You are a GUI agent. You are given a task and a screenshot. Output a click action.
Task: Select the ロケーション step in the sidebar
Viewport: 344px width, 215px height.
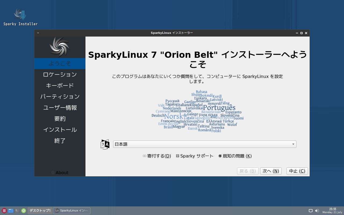click(60, 75)
